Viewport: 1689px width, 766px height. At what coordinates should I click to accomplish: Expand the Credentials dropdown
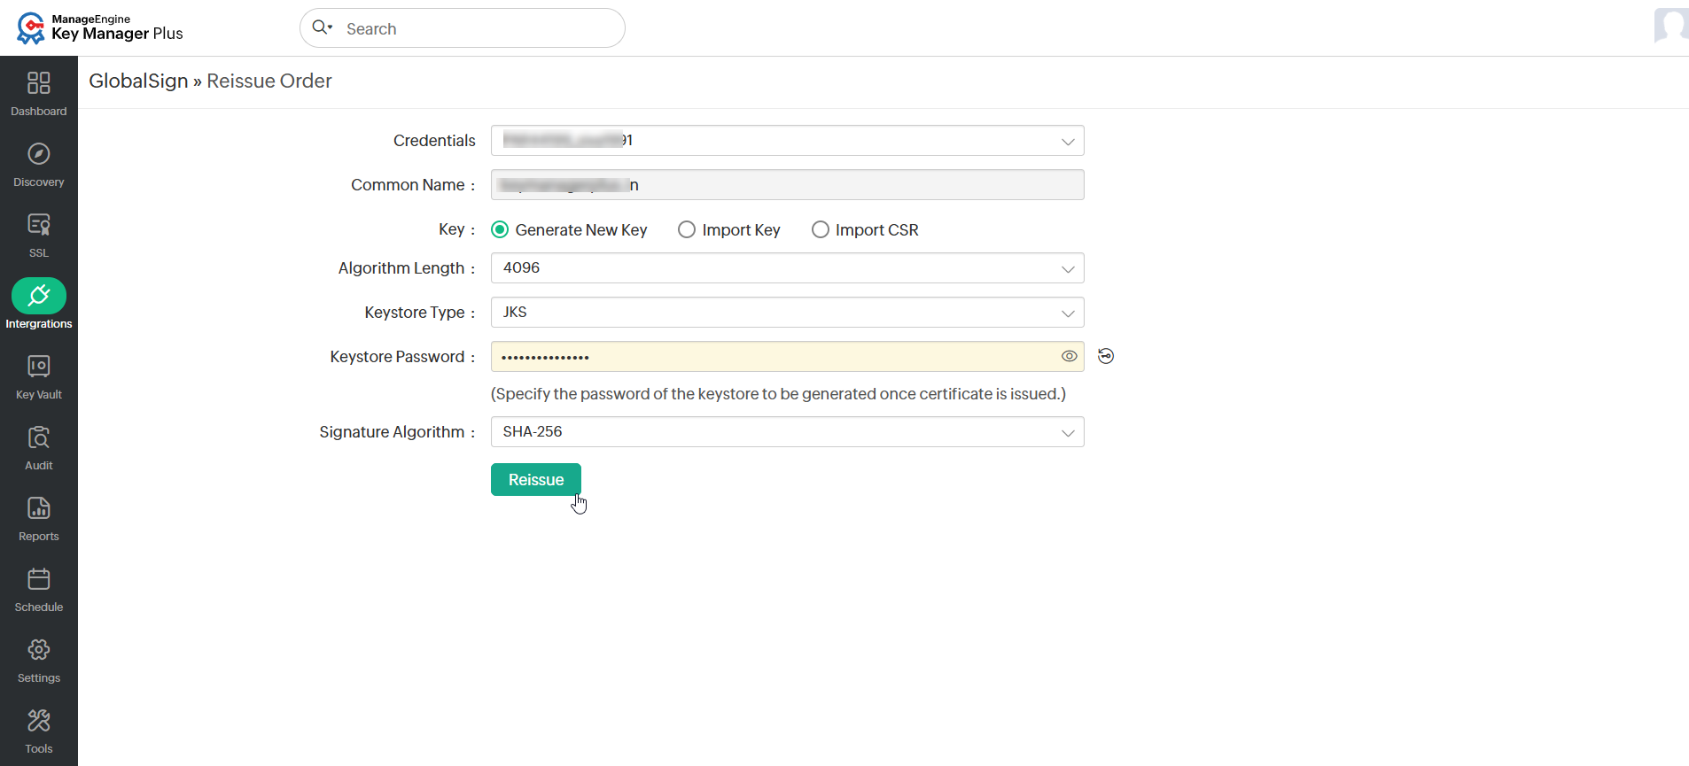[x=788, y=141]
